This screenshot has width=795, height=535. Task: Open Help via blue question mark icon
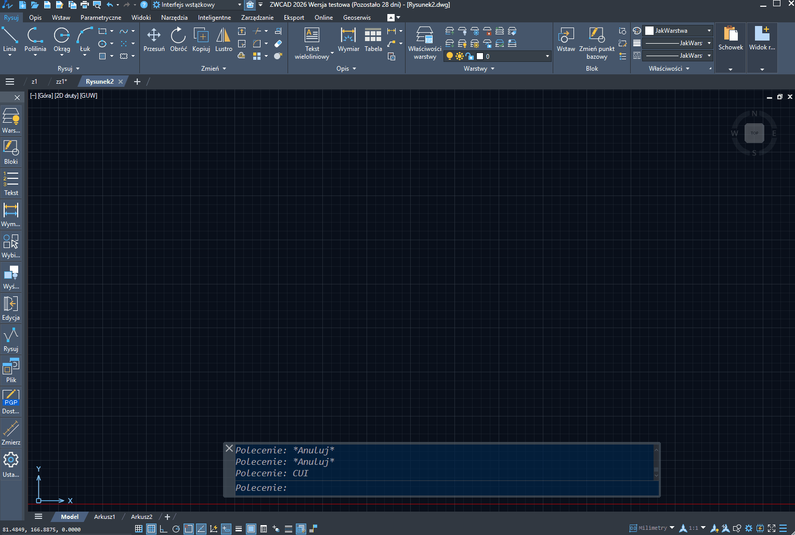click(144, 5)
